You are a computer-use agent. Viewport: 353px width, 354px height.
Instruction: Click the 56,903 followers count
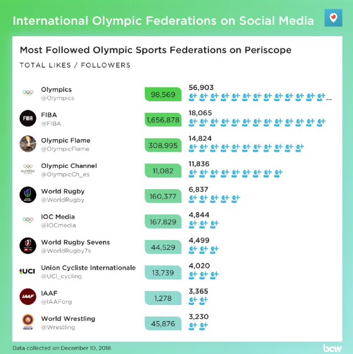pos(201,88)
